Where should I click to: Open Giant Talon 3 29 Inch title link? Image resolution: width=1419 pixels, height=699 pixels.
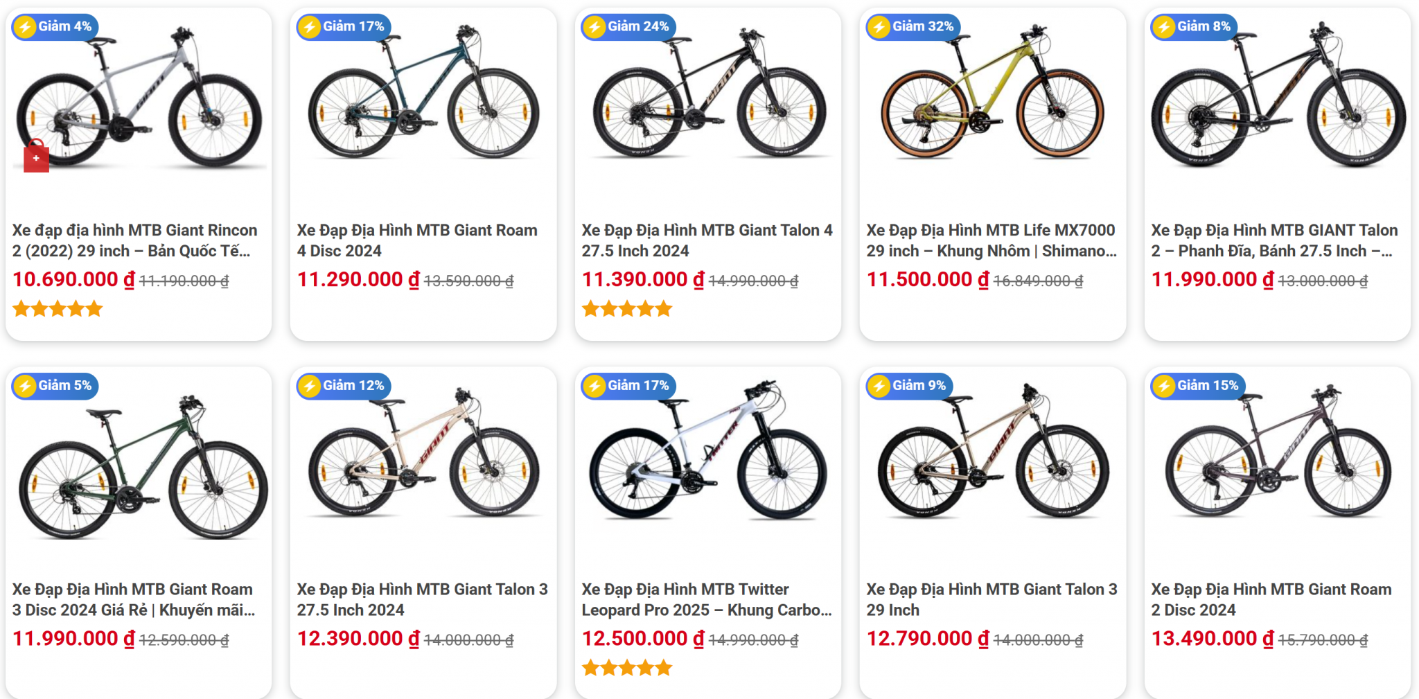[991, 599]
